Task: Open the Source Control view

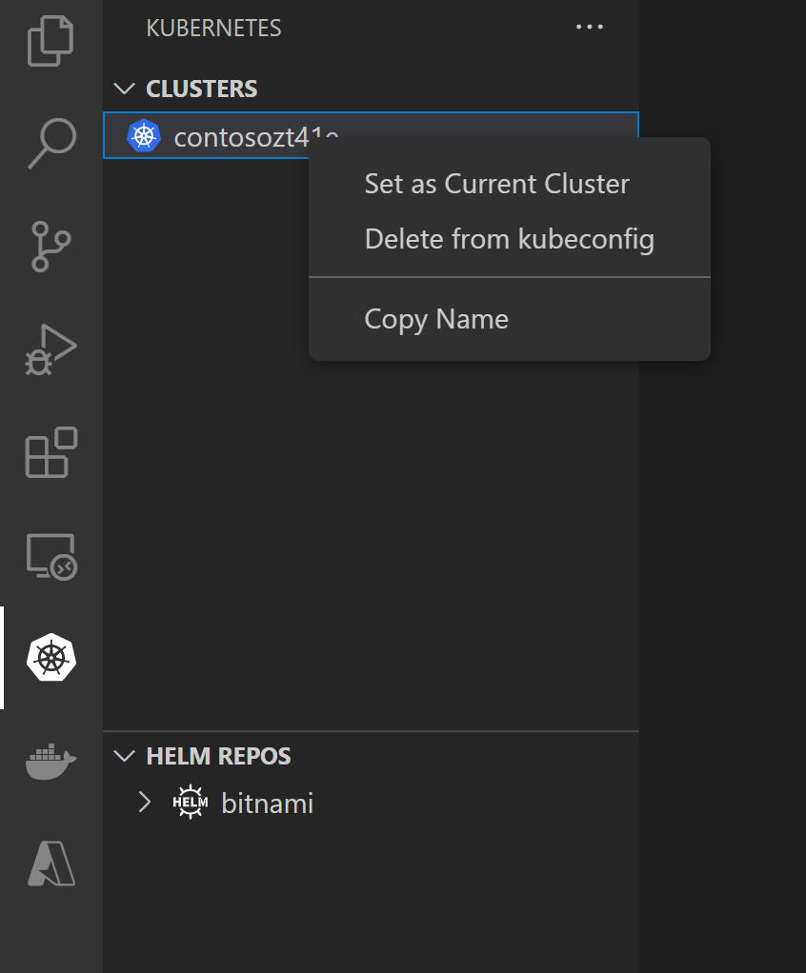Action: click(50, 246)
